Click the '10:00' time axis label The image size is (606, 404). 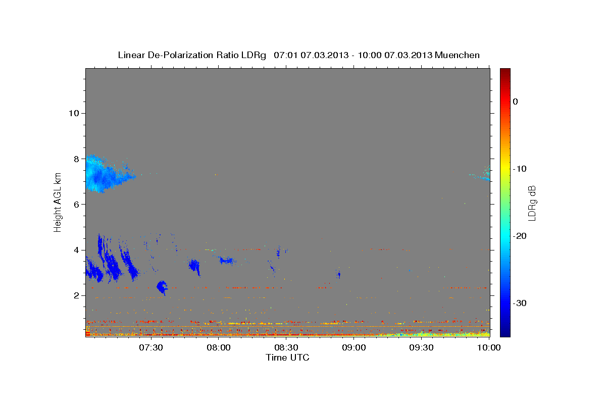point(489,347)
